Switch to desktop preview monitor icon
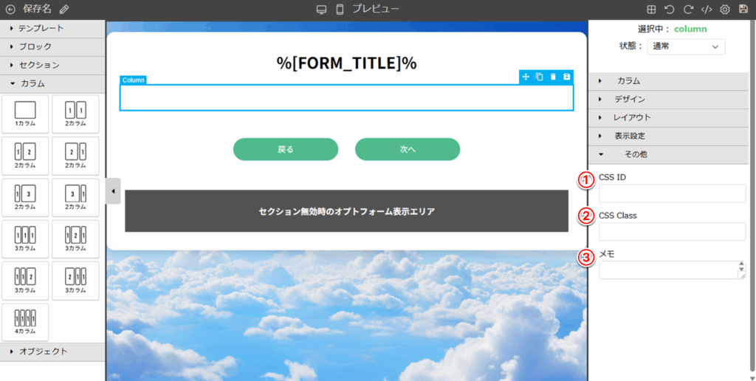756x381 pixels. [321, 10]
